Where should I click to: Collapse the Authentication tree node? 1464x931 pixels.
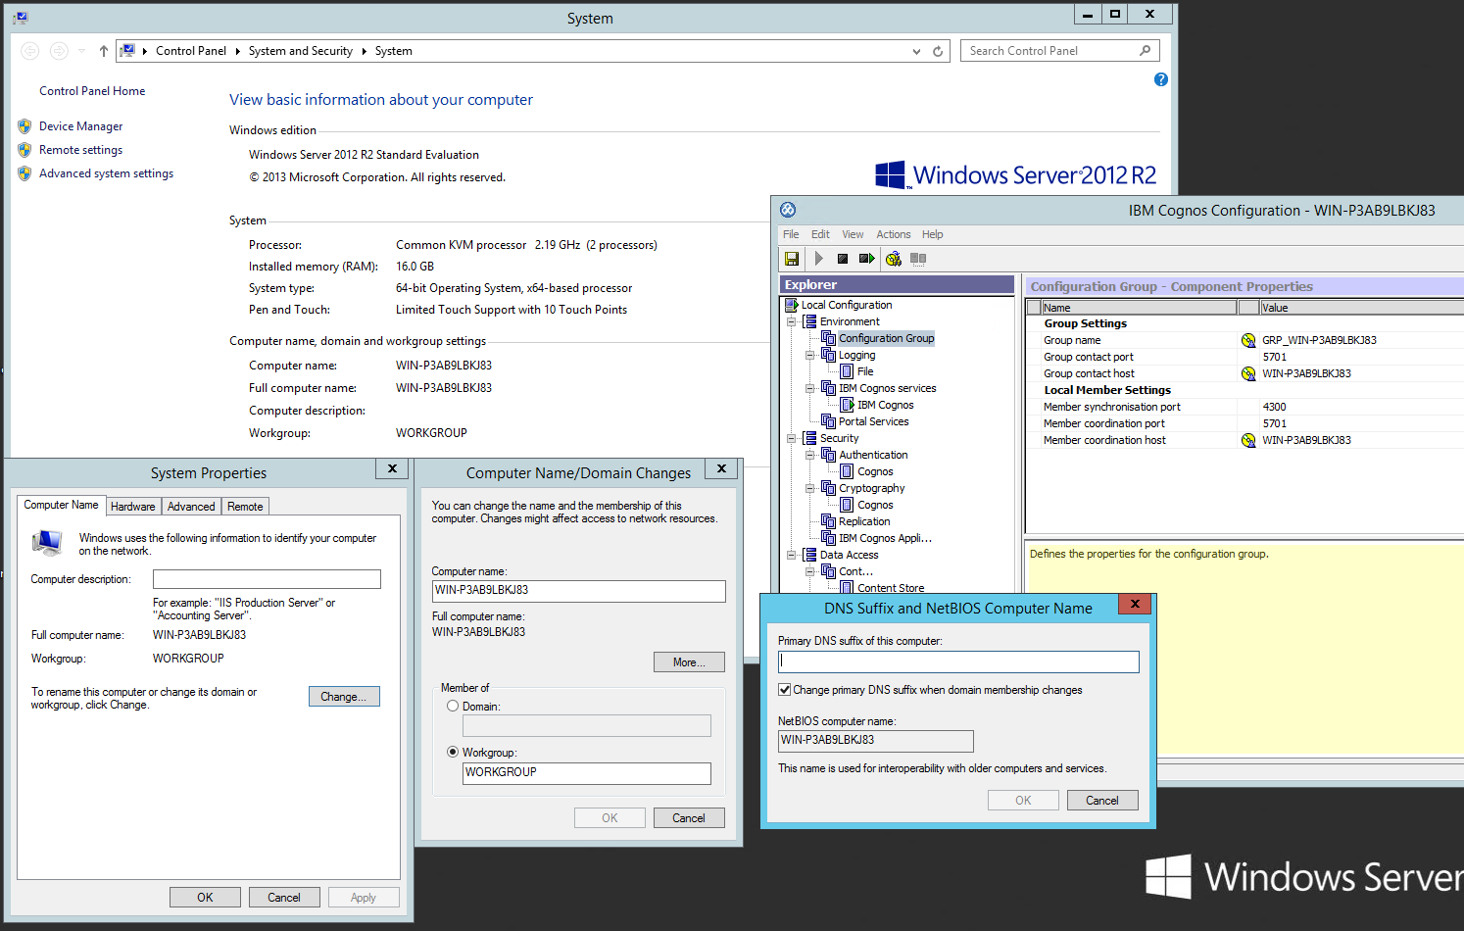tap(810, 455)
